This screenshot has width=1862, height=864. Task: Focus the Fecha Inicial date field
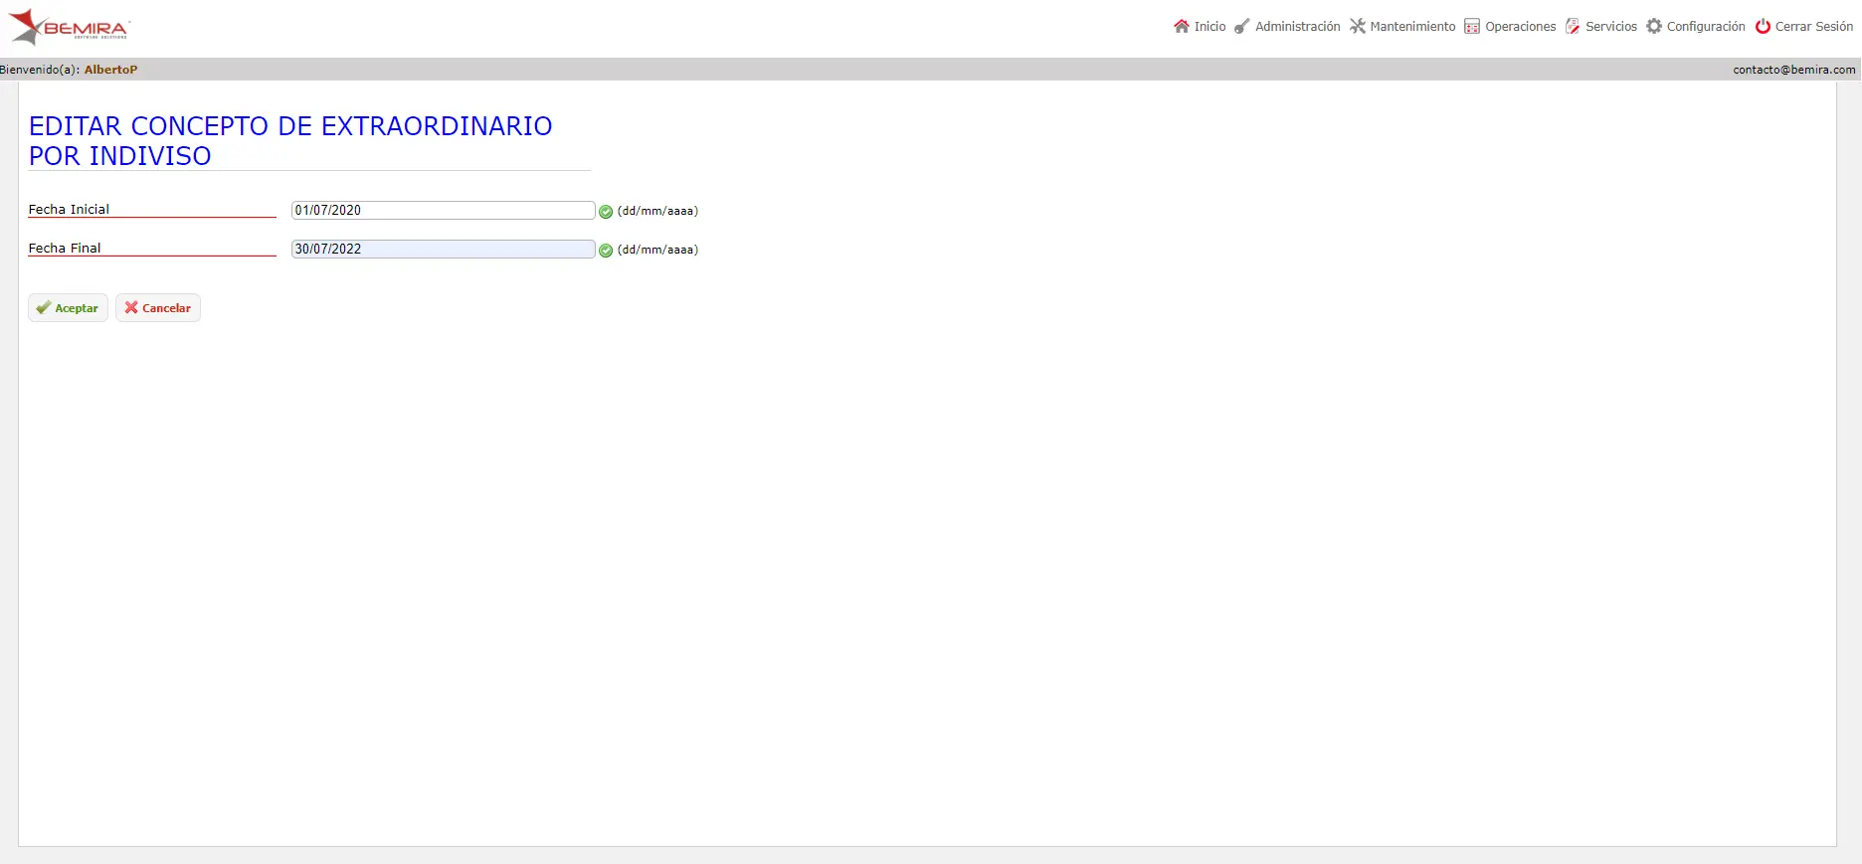point(443,211)
